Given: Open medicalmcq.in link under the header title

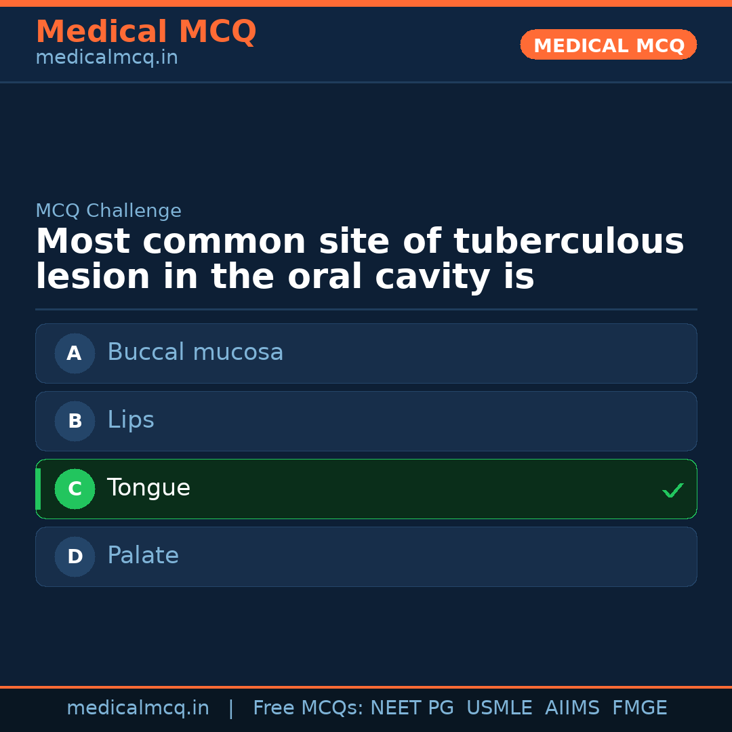Looking at the screenshot, I should tap(106, 58).
